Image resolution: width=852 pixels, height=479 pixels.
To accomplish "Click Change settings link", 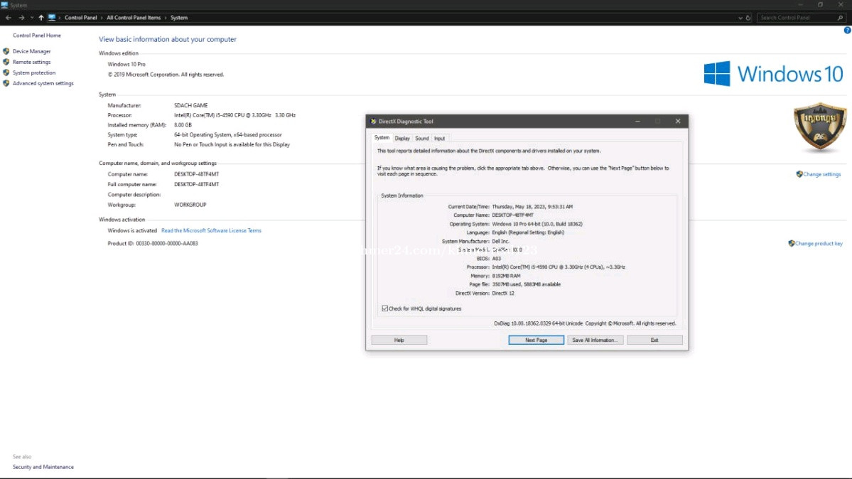I will (x=821, y=174).
